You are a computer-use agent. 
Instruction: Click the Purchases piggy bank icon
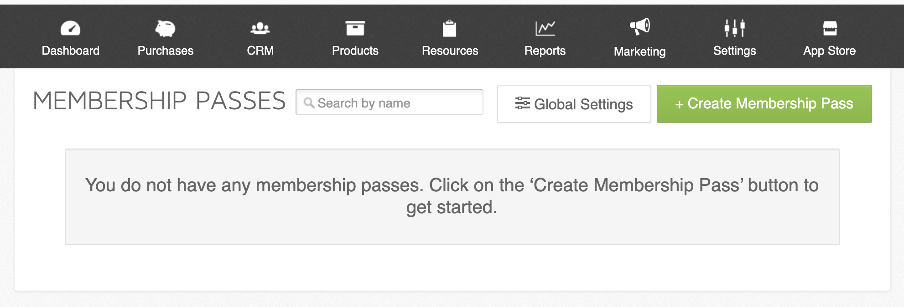pos(165,28)
